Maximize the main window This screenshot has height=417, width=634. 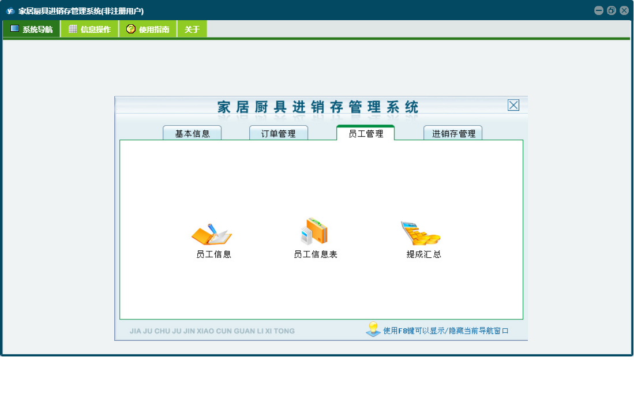[x=612, y=10]
